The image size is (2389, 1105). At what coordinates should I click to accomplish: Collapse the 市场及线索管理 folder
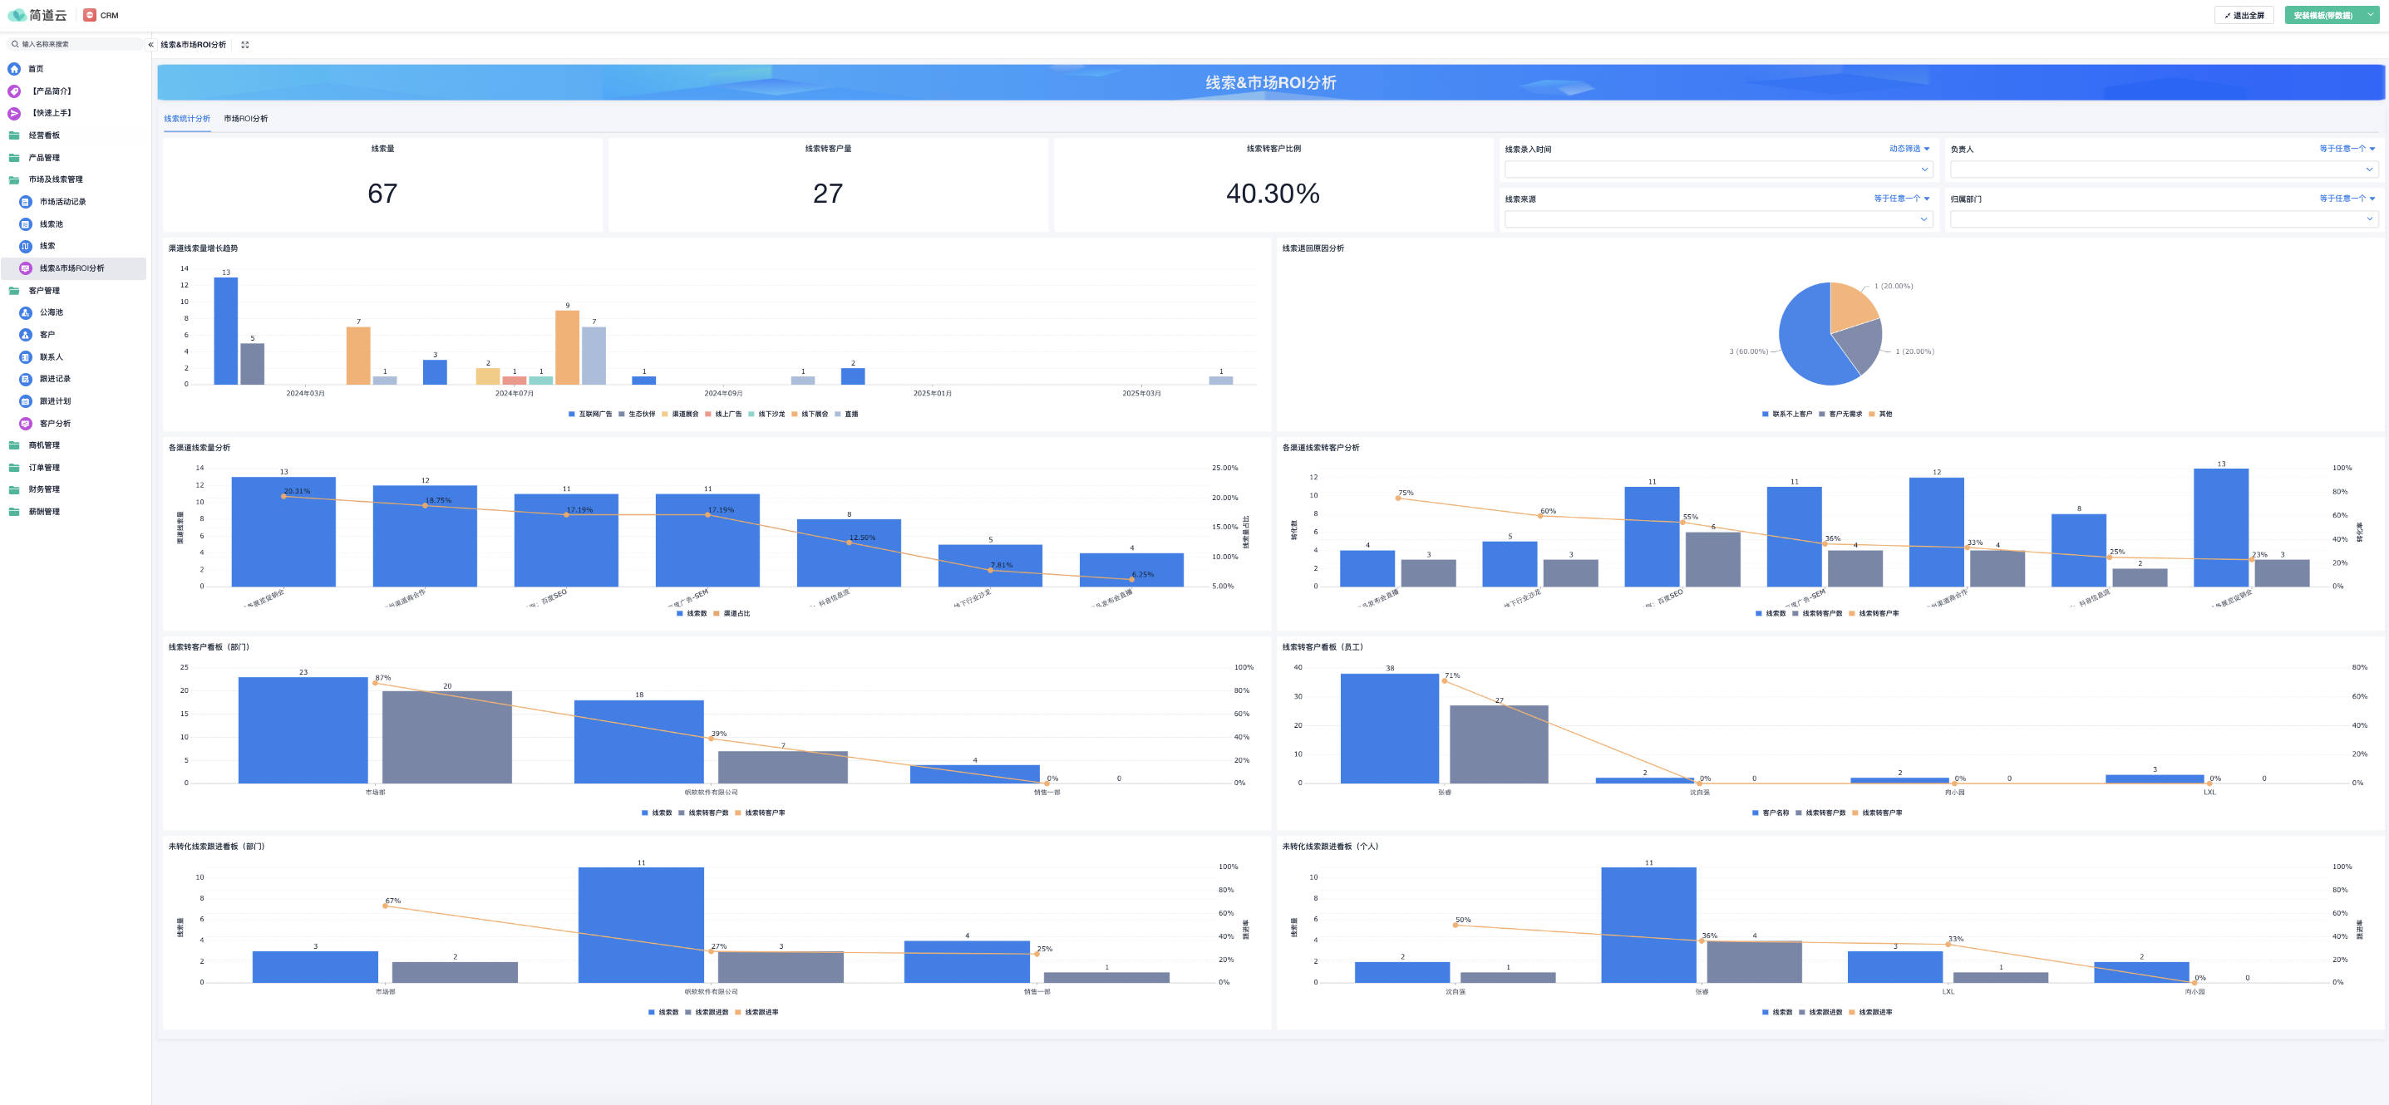[x=55, y=179]
